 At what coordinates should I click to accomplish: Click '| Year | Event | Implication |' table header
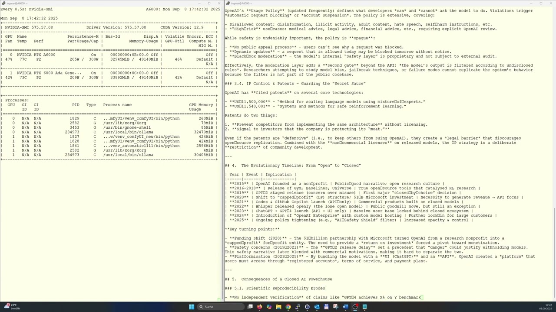pyautogui.click(x=260, y=174)
